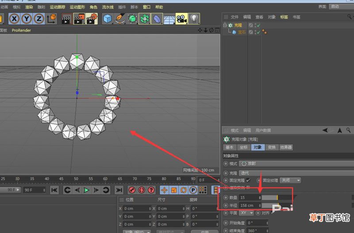
Task: Click Render View clapperboard icon
Action: [x=67, y=19]
